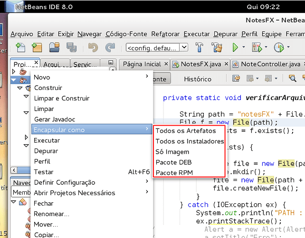Open the editor Forward history dropdown arrow
305x238 pixels.
(x=276, y=79)
